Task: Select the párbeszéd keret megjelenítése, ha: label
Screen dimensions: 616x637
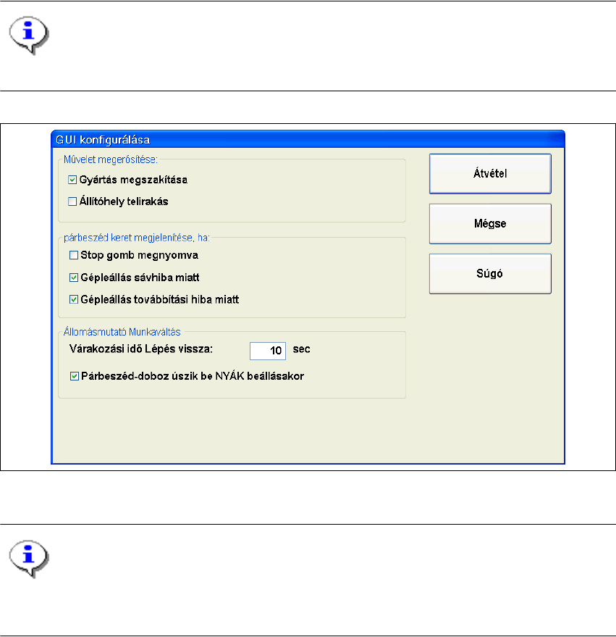Action: [x=137, y=238]
